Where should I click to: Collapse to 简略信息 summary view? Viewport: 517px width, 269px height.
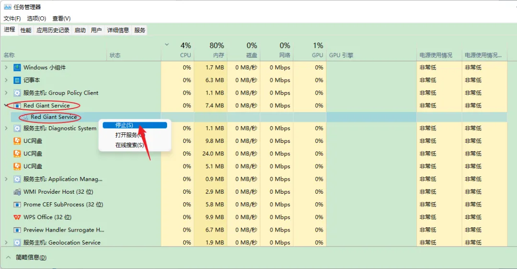coord(26,257)
